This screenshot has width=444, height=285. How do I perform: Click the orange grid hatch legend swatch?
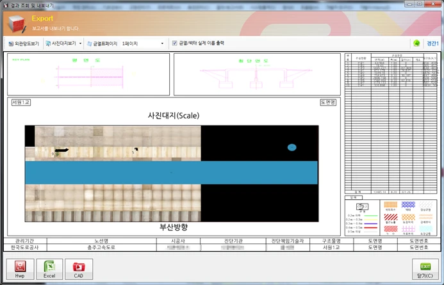pos(391,204)
